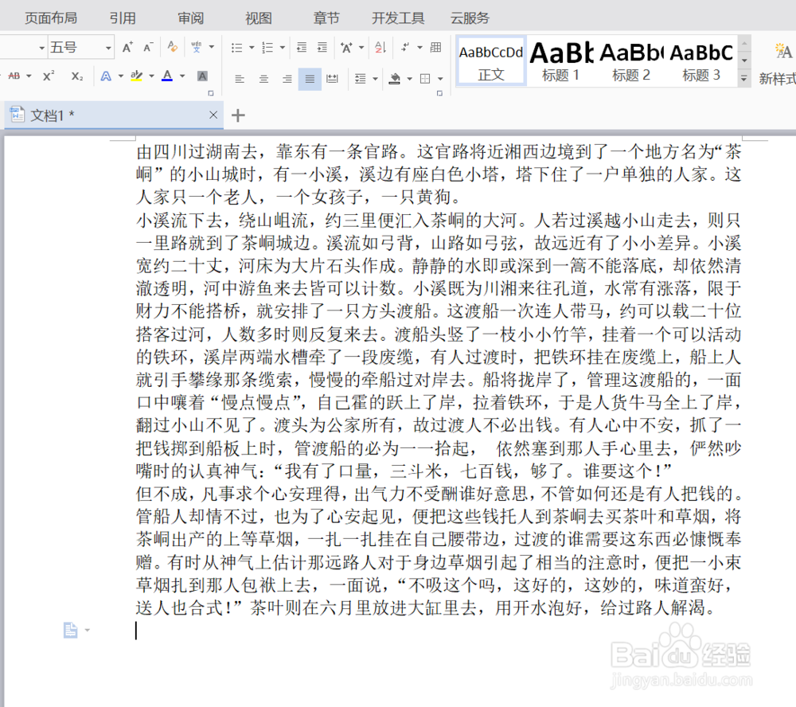
Task: Apply borders to paragraph
Action: coord(425,79)
